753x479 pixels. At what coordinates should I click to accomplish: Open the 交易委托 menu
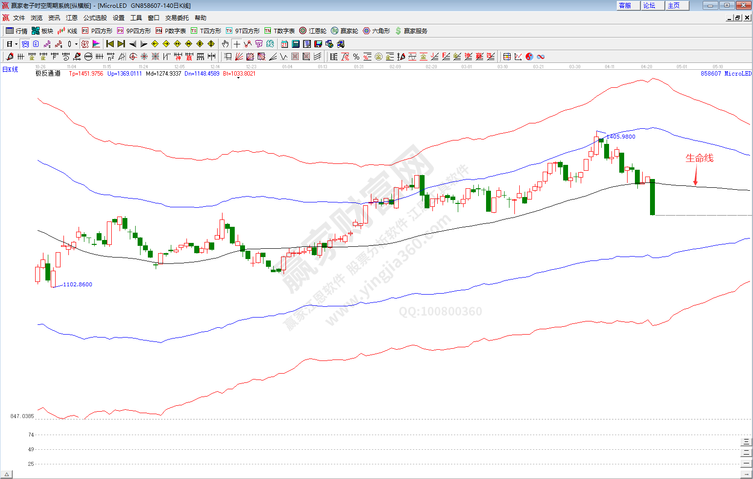(177, 18)
